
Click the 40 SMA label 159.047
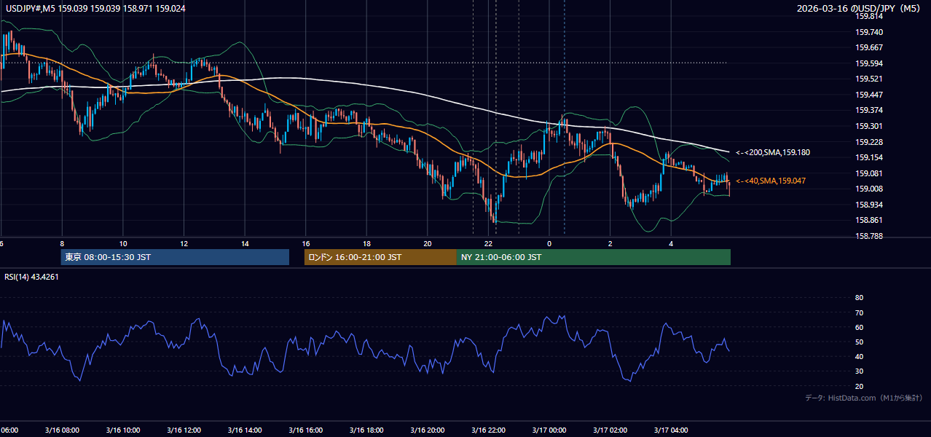click(771, 181)
